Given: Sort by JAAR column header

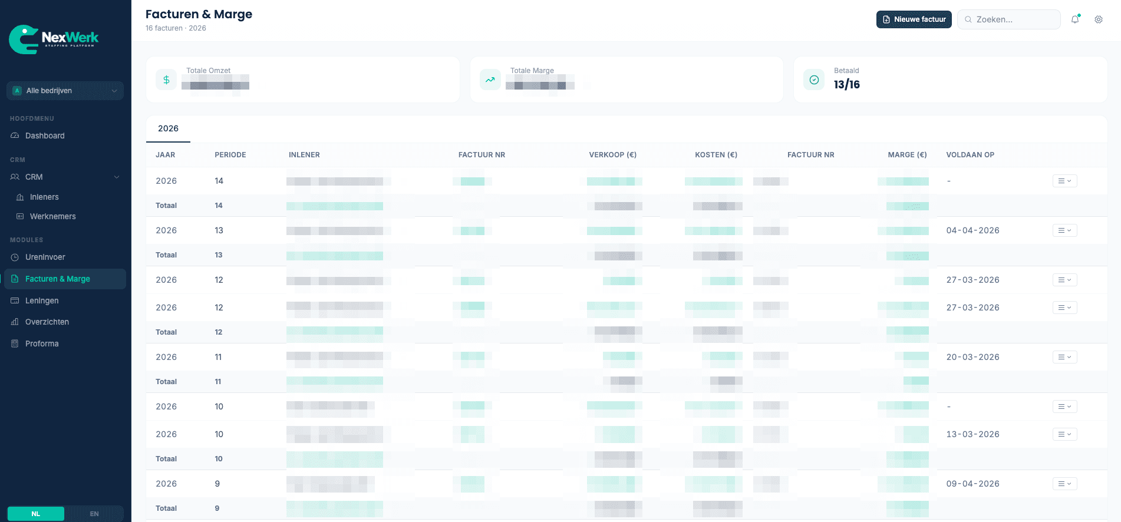Looking at the screenshot, I should pyautogui.click(x=165, y=155).
